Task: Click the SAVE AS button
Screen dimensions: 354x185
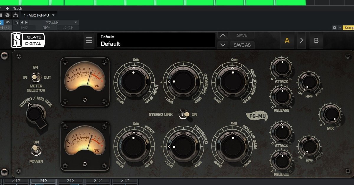Action: [242, 45]
